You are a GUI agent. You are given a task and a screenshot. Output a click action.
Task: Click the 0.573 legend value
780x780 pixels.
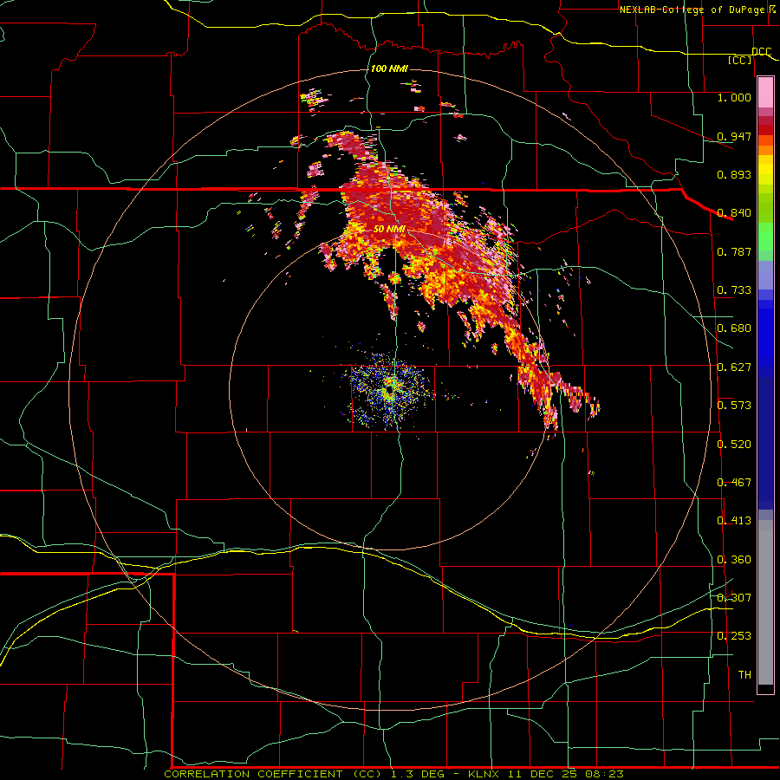pos(734,406)
